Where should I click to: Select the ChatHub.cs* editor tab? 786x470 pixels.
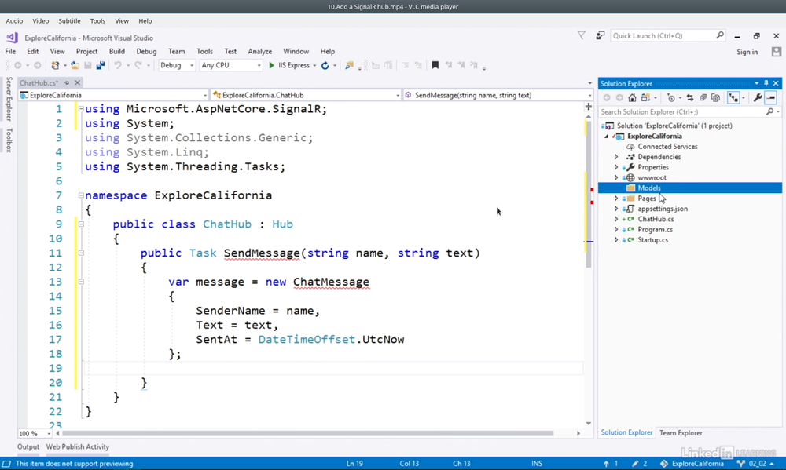[39, 83]
